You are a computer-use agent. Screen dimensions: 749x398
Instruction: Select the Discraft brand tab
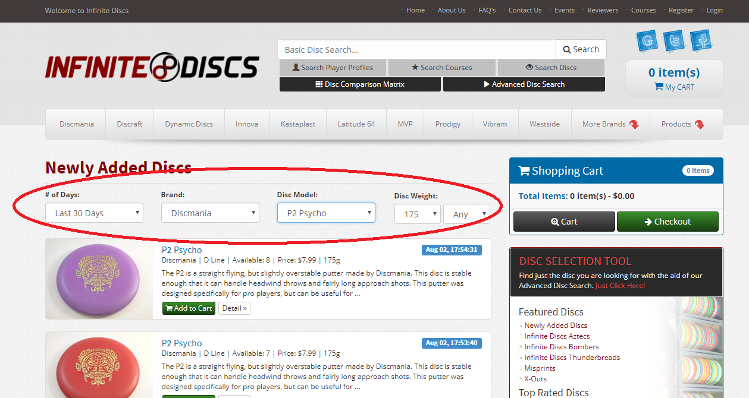click(130, 124)
